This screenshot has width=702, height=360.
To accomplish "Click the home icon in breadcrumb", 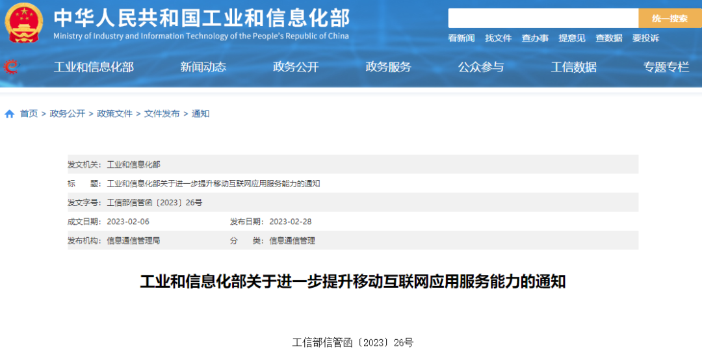I will [x=10, y=114].
